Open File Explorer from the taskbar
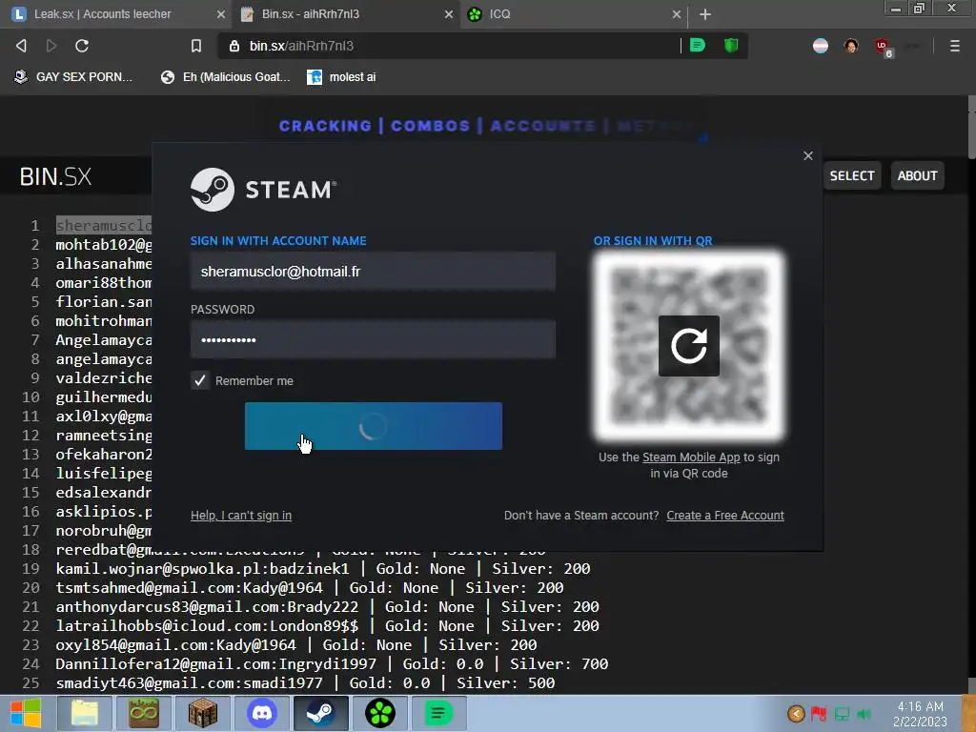976x732 pixels. pos(85,713)
